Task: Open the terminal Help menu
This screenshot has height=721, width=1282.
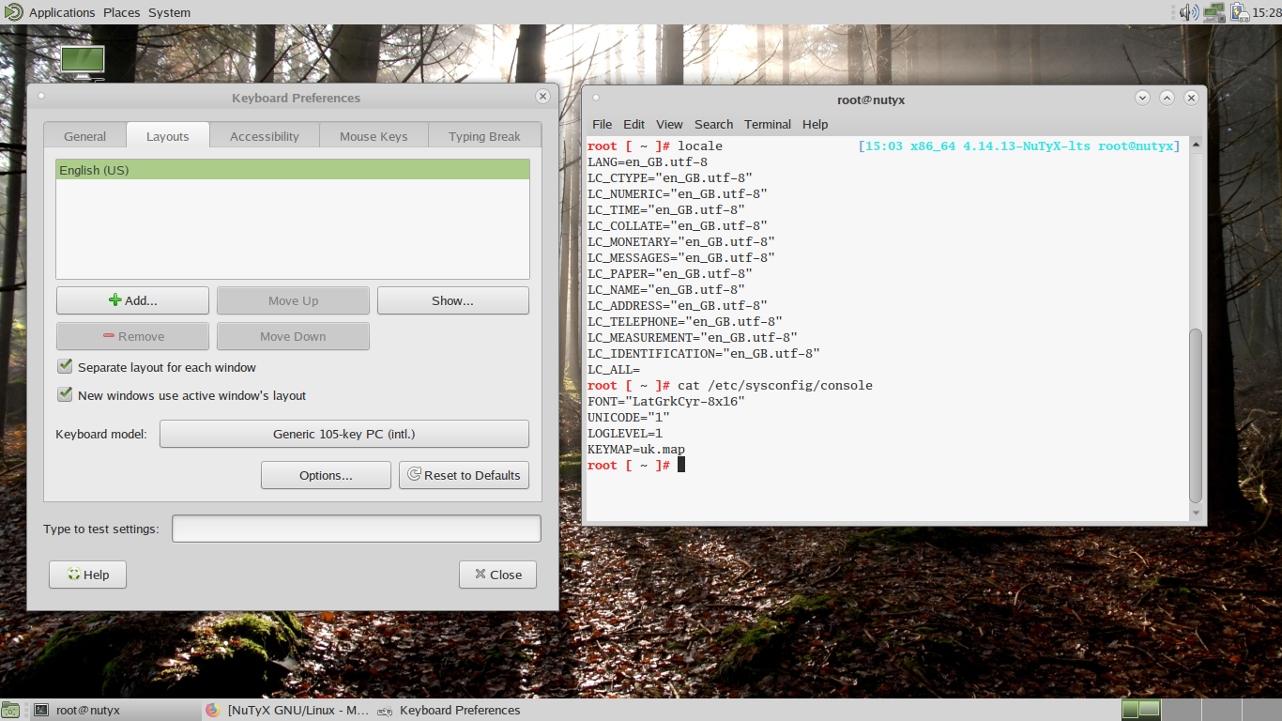Action: 816,124
